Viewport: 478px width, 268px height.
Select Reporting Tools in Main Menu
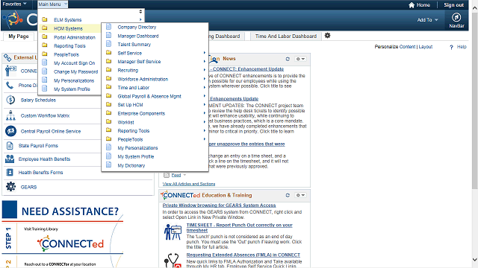pos(69,46)
